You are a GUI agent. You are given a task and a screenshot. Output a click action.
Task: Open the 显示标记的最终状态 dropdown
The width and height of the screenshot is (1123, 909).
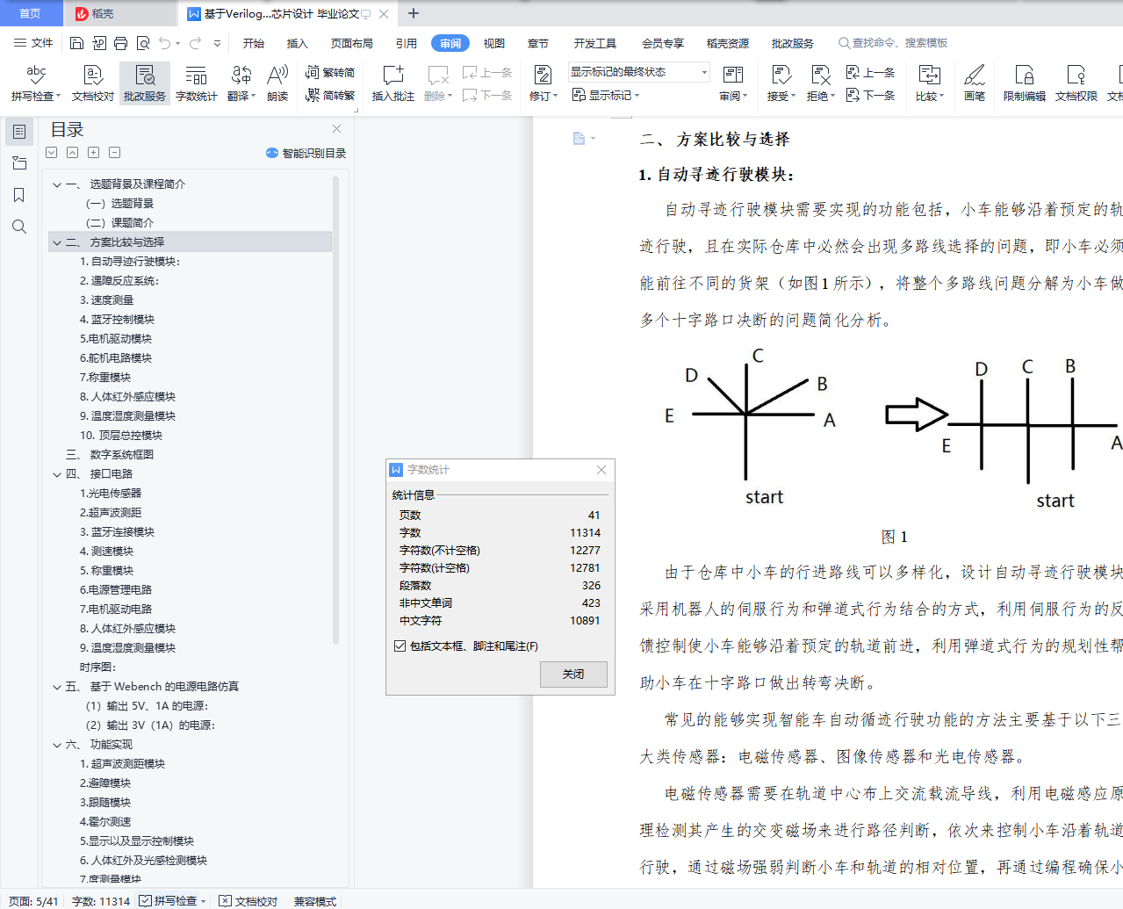638,72
